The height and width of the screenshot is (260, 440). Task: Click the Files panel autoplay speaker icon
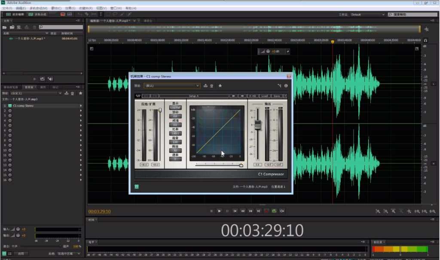coord(50,79)
